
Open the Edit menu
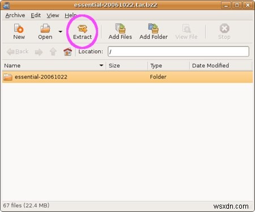click(x=36, y=15)
